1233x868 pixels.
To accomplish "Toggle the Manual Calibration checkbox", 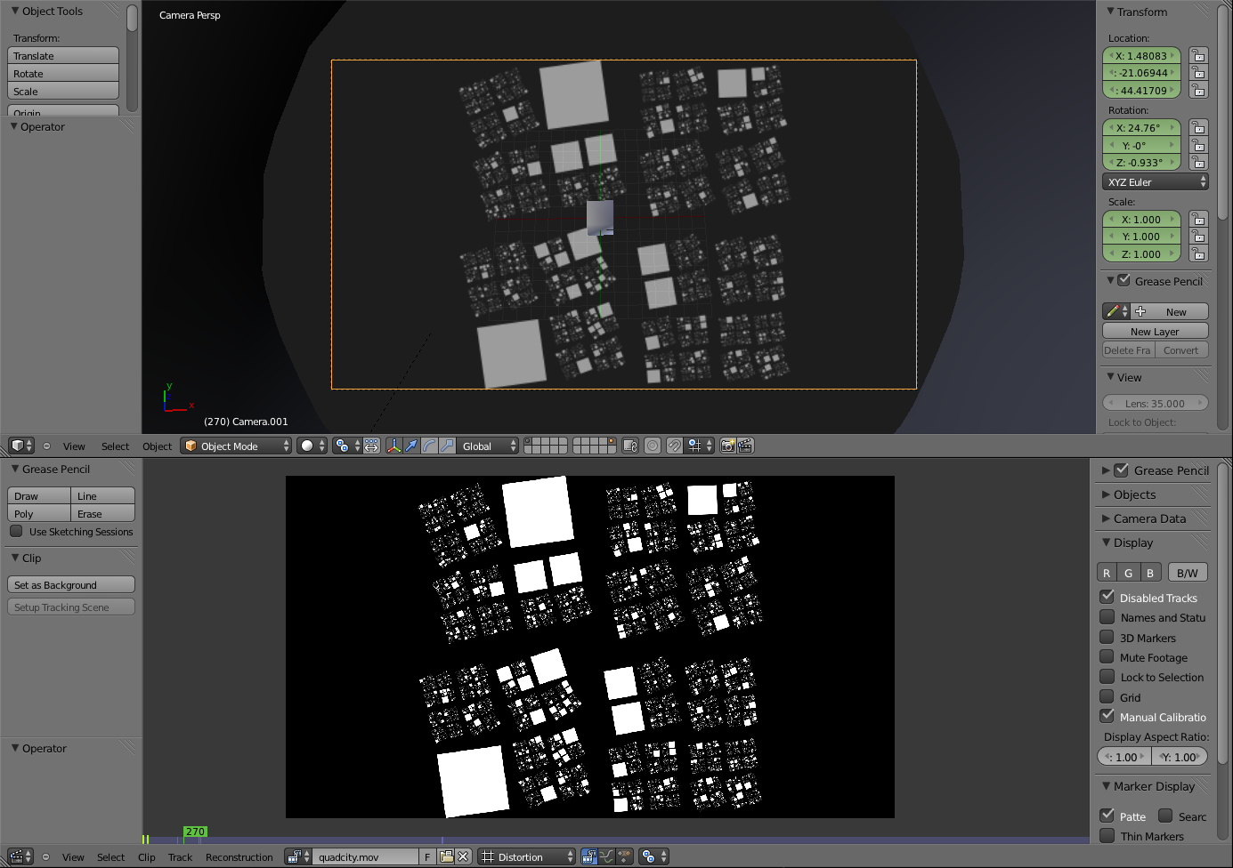I will click(1107, 716).
